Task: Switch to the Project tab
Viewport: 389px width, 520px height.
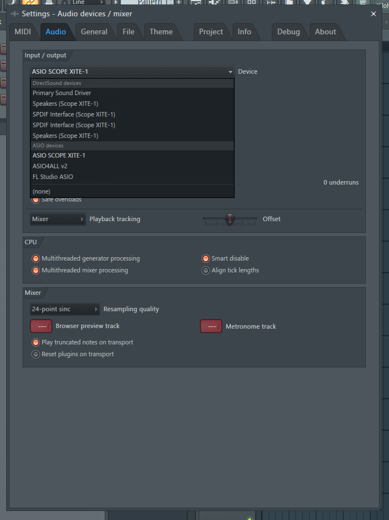Action: click(x=211, y=32)
